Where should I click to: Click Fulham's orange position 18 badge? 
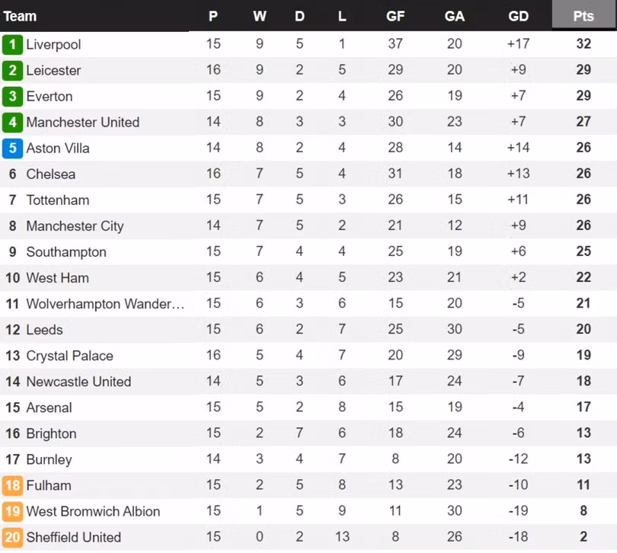pyautogui.click(x=12, y=485)
